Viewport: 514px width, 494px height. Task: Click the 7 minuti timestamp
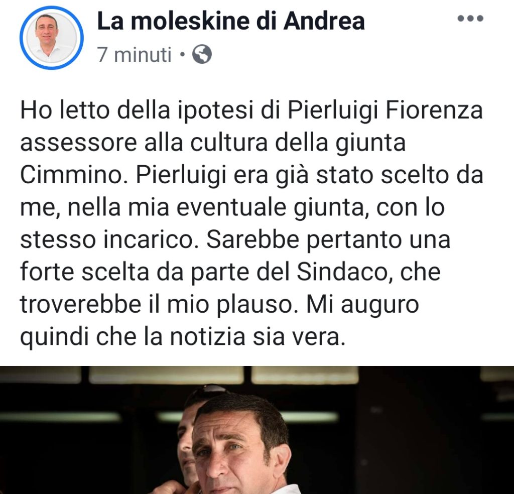pos(134,54)
